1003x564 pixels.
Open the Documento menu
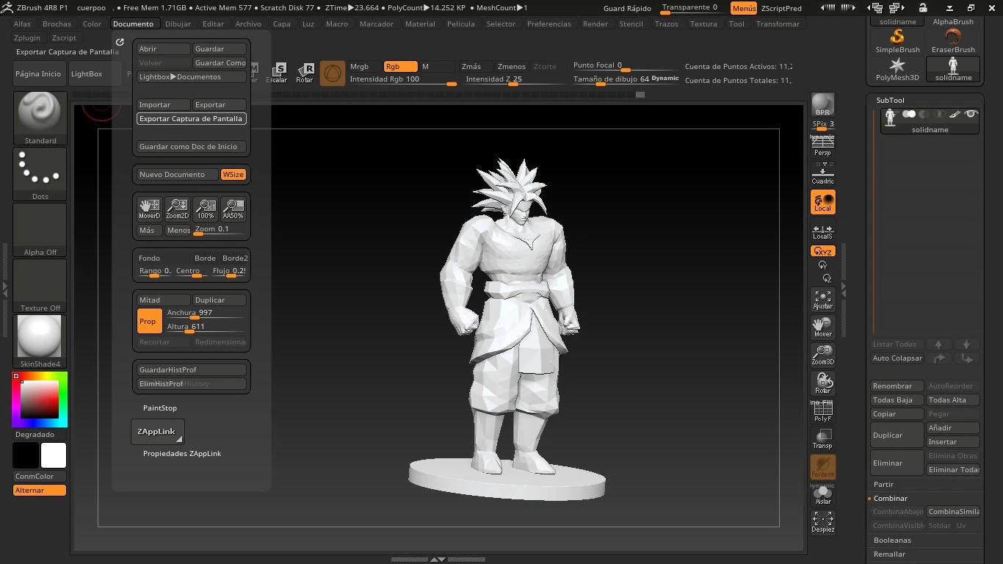pos(133,23)
